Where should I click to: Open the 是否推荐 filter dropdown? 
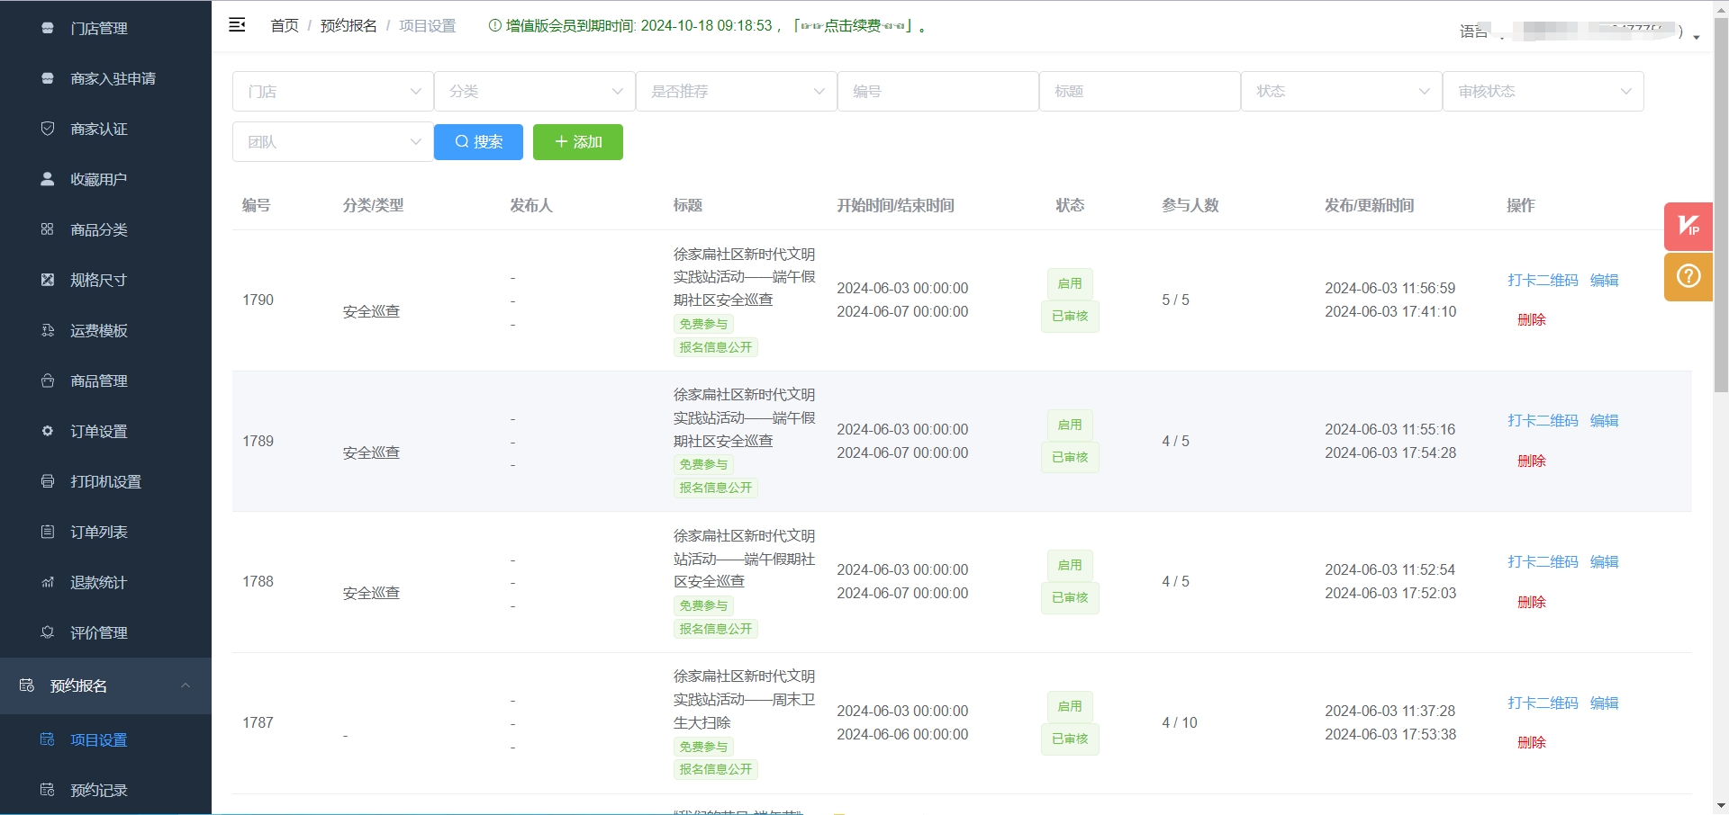coord(737,91)
